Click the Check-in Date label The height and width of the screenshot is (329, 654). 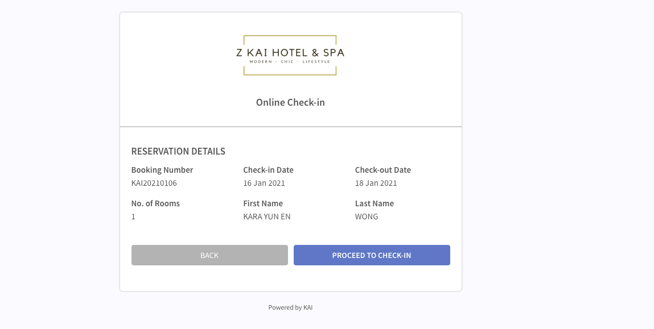click(x=268, y=170)
